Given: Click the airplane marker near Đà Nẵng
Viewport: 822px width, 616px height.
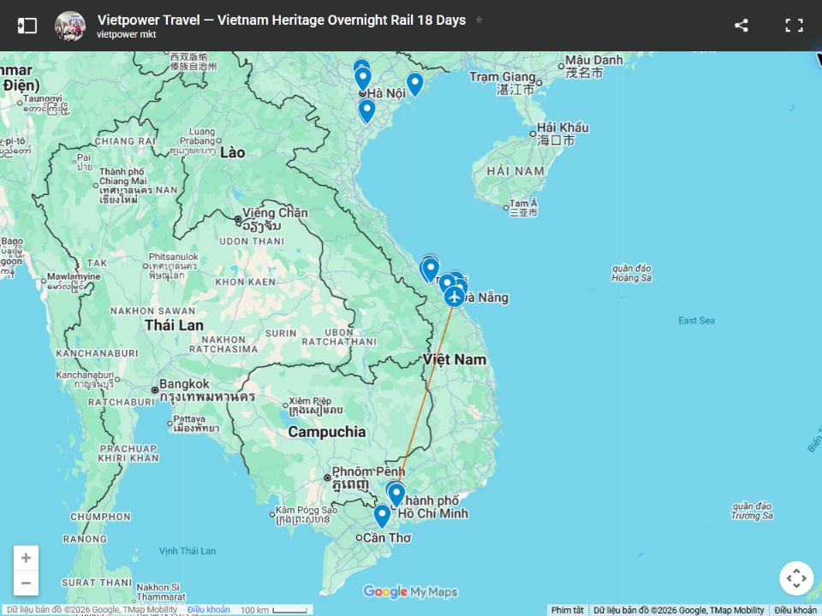Looking at the screenshot, I should point(454,297).
